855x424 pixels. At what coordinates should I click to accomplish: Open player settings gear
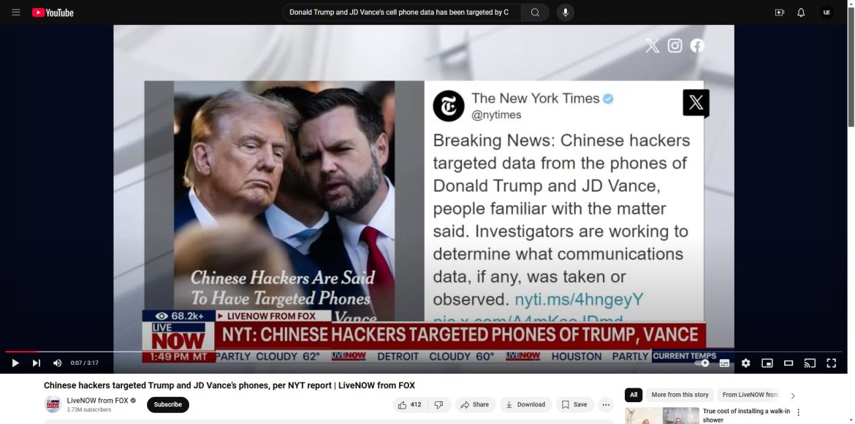[745, 363]
